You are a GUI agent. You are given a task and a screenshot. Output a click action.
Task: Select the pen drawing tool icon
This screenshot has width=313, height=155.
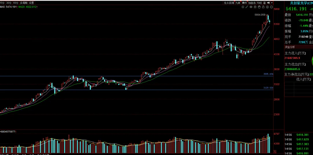point(247,7)
